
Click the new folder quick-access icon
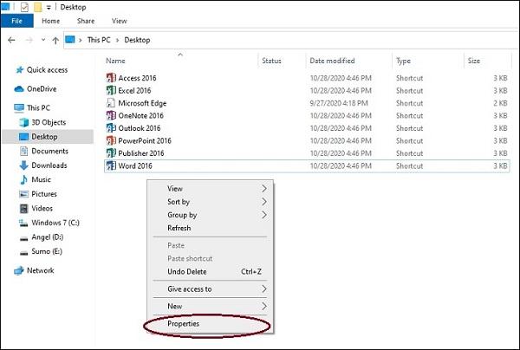[x=38, y=7]
